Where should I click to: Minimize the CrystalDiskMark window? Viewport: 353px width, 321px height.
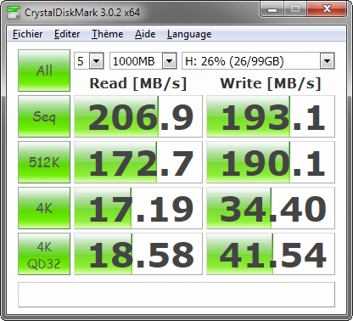(272, 9)
